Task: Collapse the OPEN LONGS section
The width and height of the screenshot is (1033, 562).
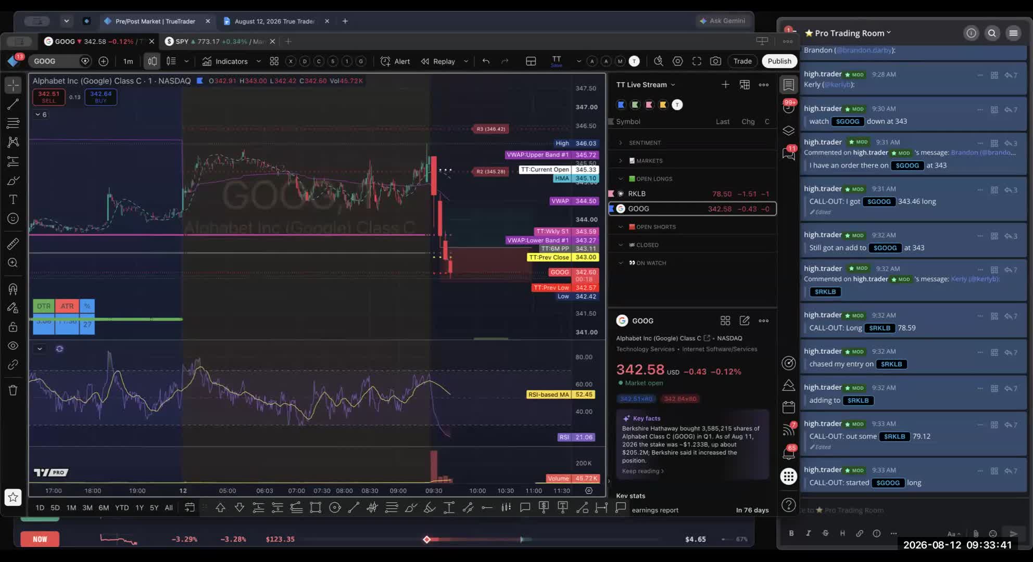Action: (x=620, y=178)
